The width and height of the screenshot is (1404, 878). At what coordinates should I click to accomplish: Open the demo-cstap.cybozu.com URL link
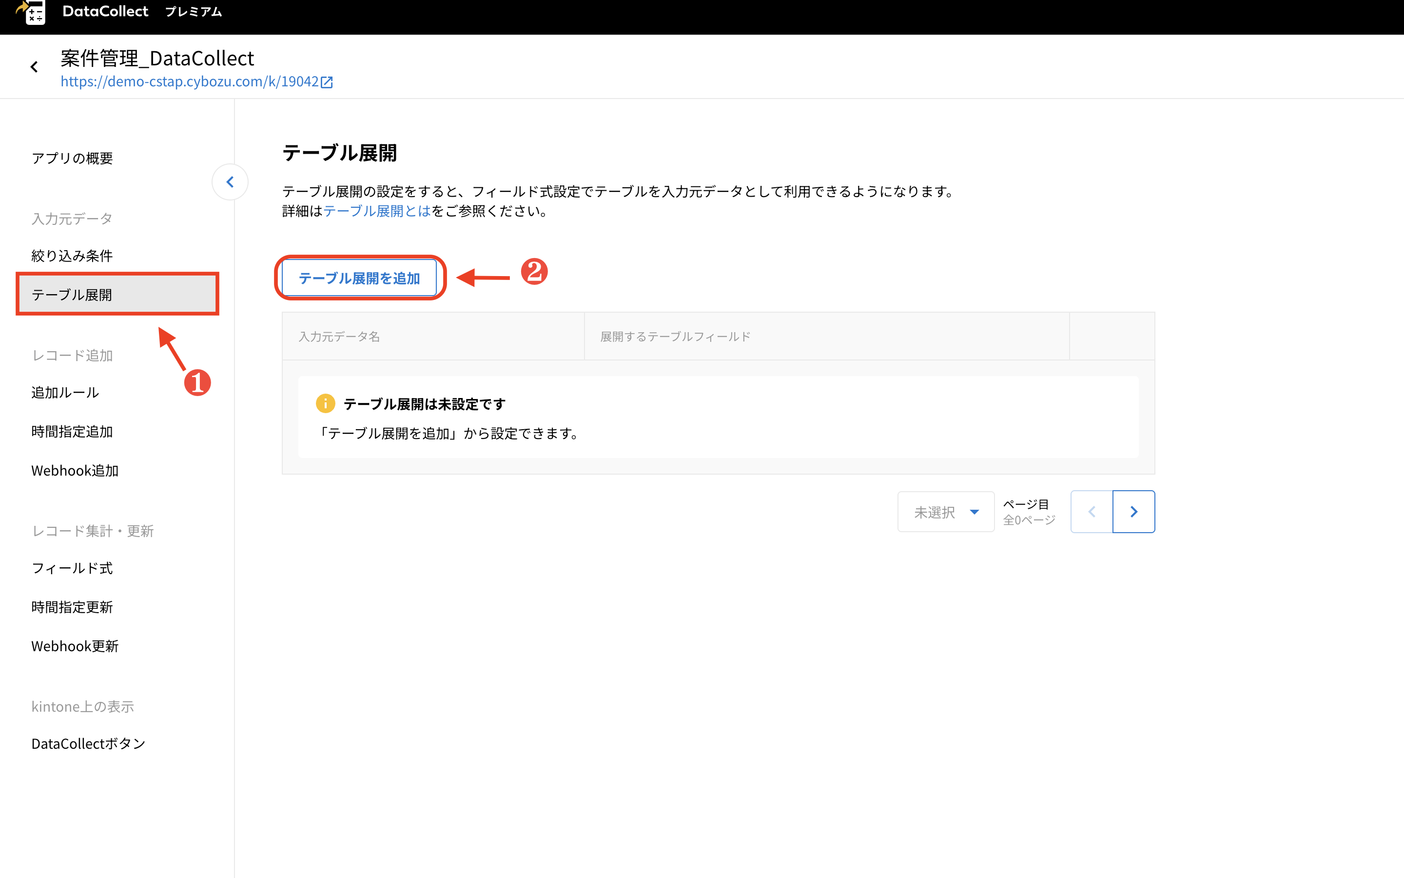point(190,82)
